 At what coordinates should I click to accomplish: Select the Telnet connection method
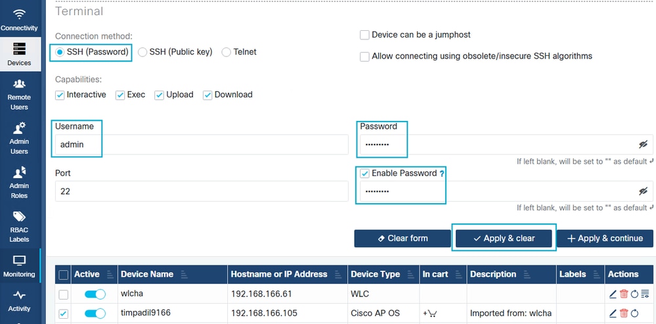(227, 52)
